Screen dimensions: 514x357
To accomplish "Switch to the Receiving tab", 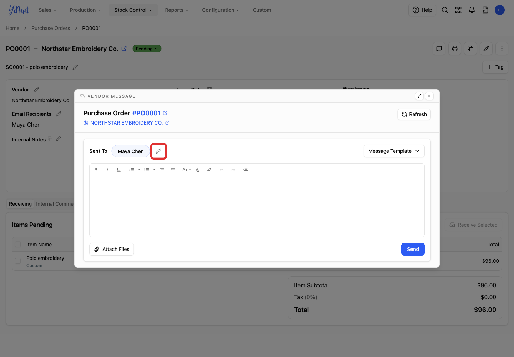I will coord(20,204).
